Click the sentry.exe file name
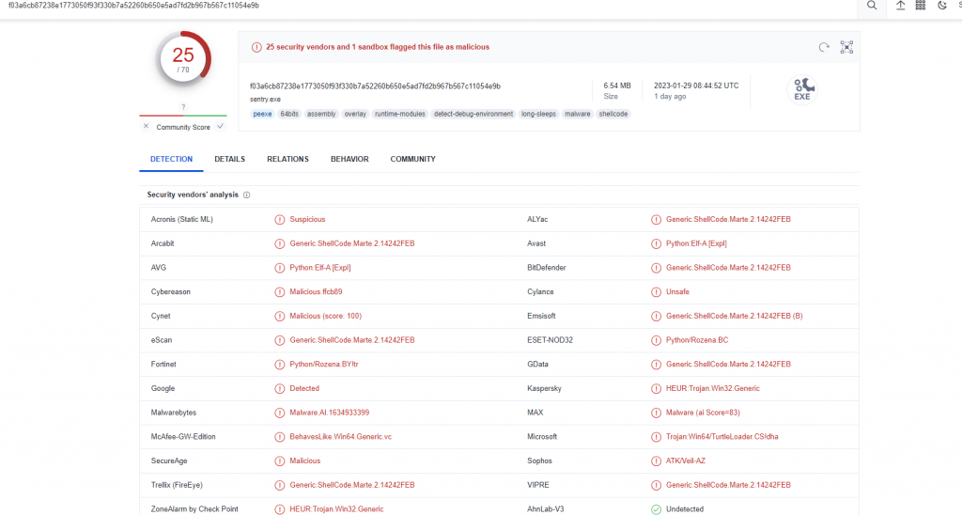The width and height of the screenshot is (962, 515). coord(265,100)
